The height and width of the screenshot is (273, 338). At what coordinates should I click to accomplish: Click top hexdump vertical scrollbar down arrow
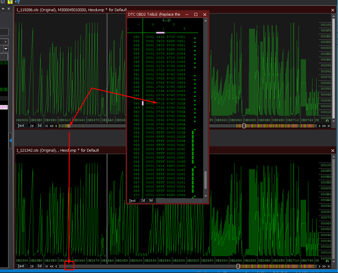[334, 121]
